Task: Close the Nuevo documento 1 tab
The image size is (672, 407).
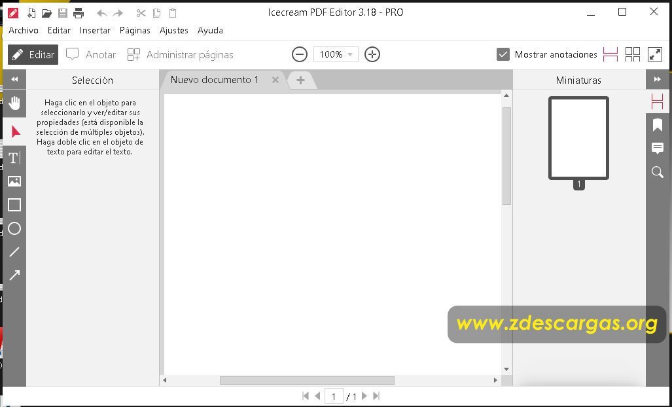Action: [275, 80]
